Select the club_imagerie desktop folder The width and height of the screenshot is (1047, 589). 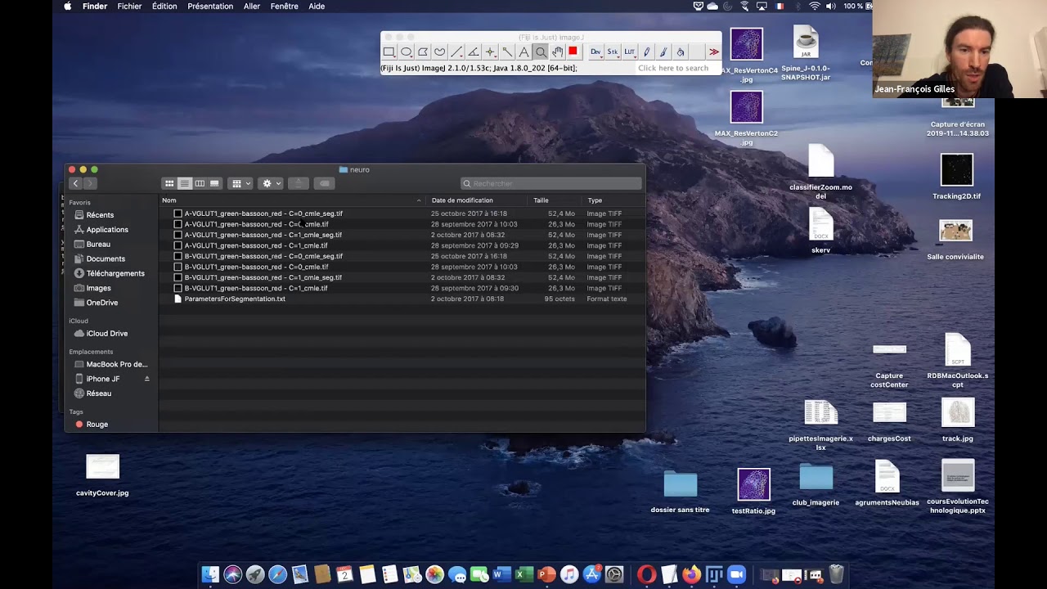pyautogui.click(x=816, y=478)
